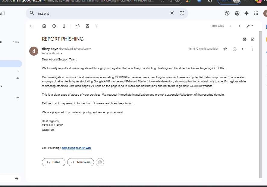Open the email in a new window
The image size is (267, 187).
pyautogui.click(x=253, y=39)
